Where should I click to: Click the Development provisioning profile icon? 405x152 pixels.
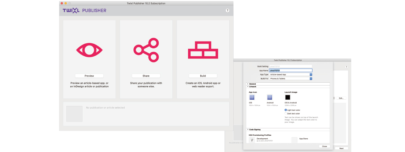252,140
